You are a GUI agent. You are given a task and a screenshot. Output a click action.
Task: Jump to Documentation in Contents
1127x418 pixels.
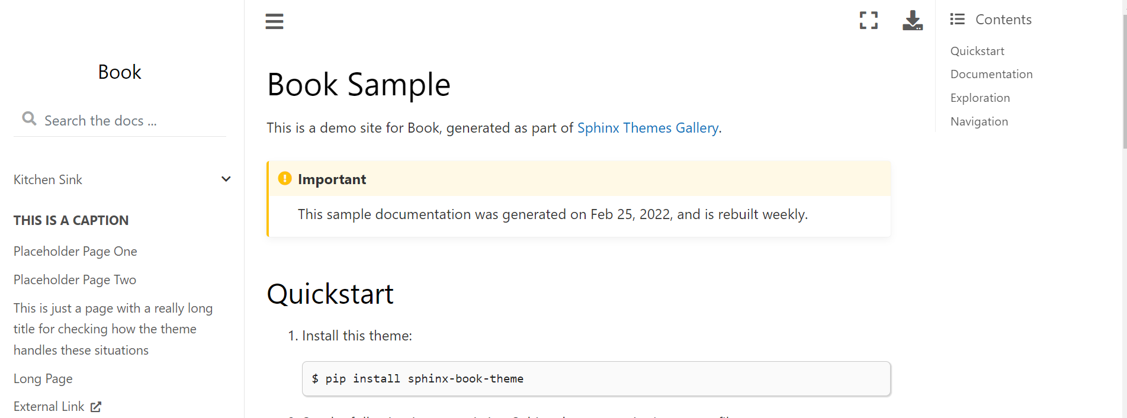tap(991, 75)
